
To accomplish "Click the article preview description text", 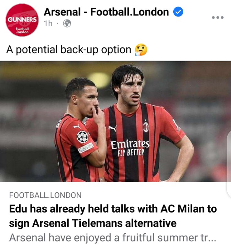I will coord(112,237).
